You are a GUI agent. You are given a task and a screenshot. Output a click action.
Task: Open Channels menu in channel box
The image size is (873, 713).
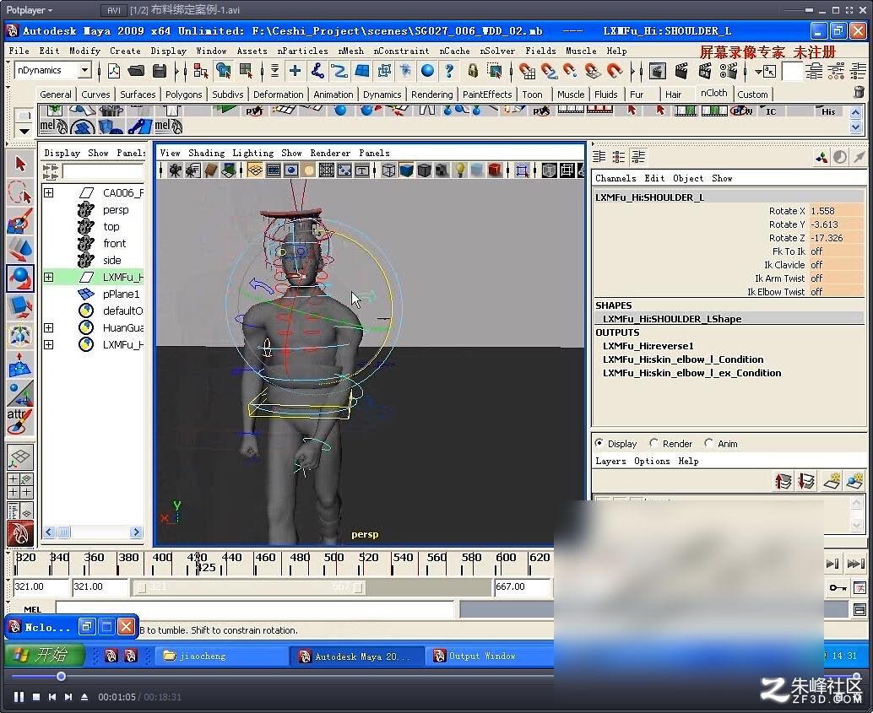[615, 178]
